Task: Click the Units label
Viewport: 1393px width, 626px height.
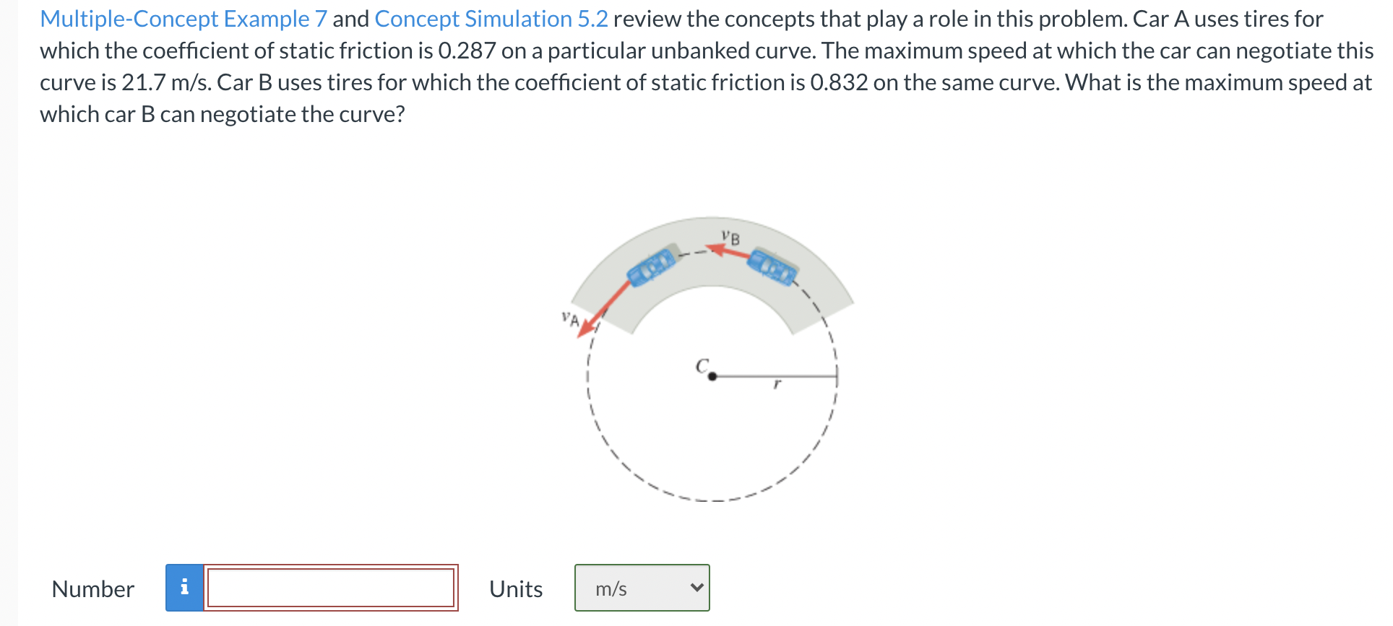Action: [x=515, y=588]
